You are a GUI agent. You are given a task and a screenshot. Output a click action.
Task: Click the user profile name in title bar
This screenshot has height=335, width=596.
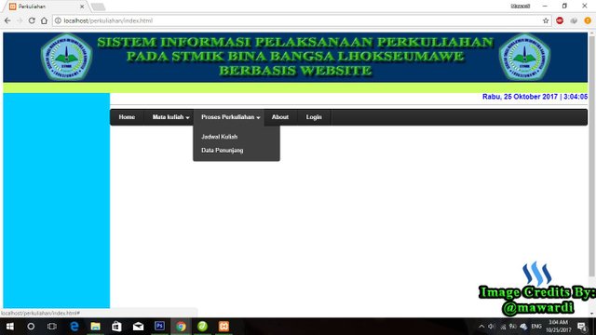(520, 7)
